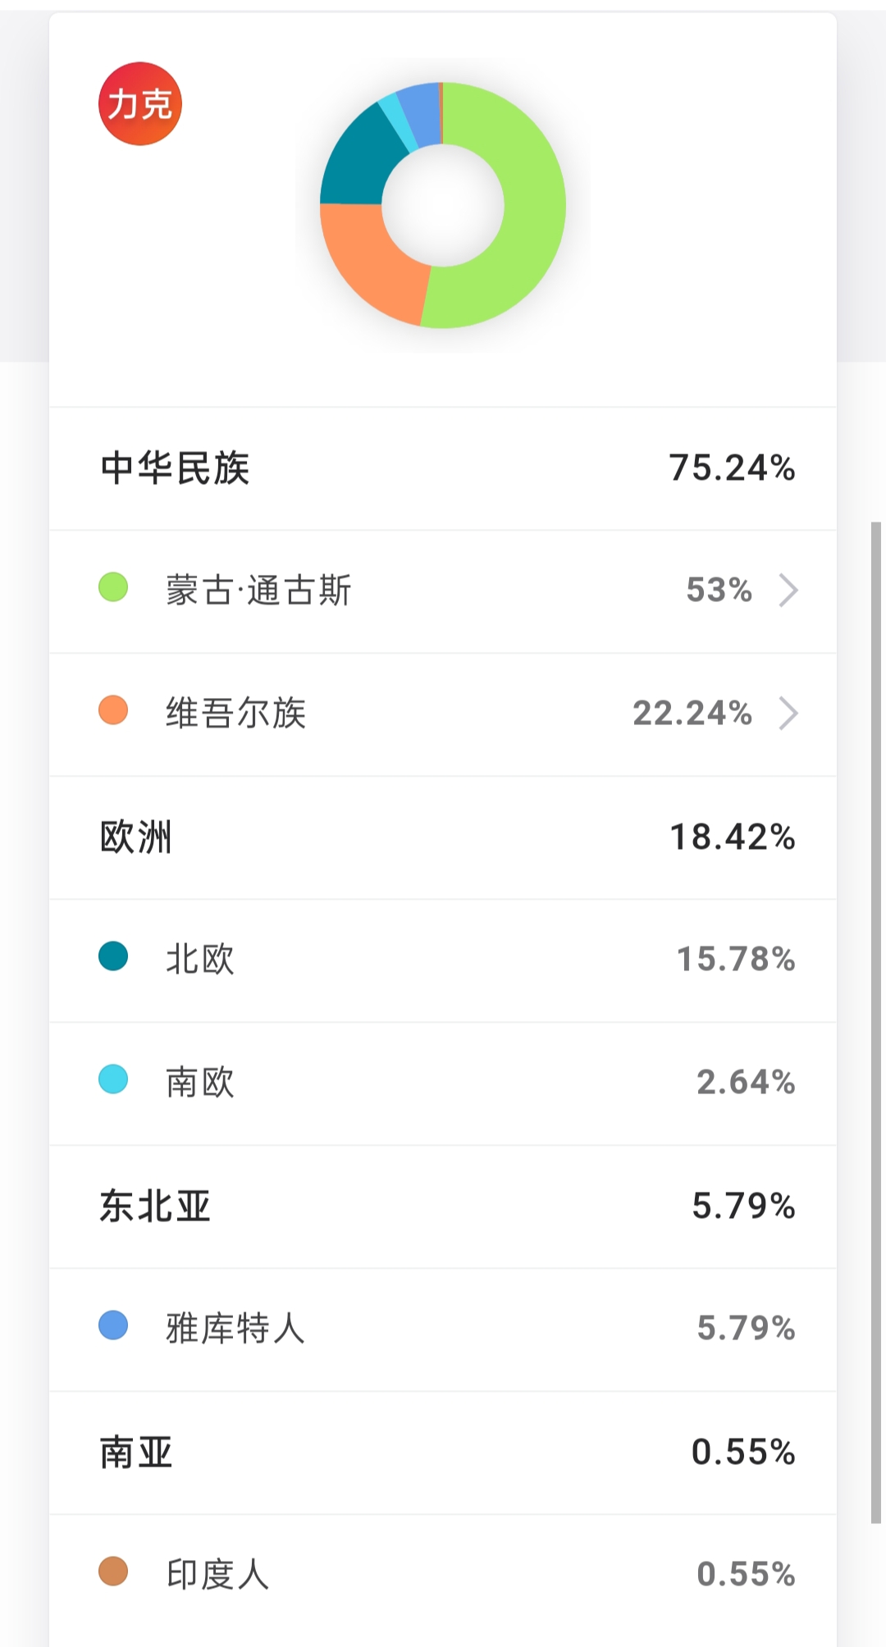Open the 蒙古·通古斯 row label
886x1647 pixels.
point(258,591)
